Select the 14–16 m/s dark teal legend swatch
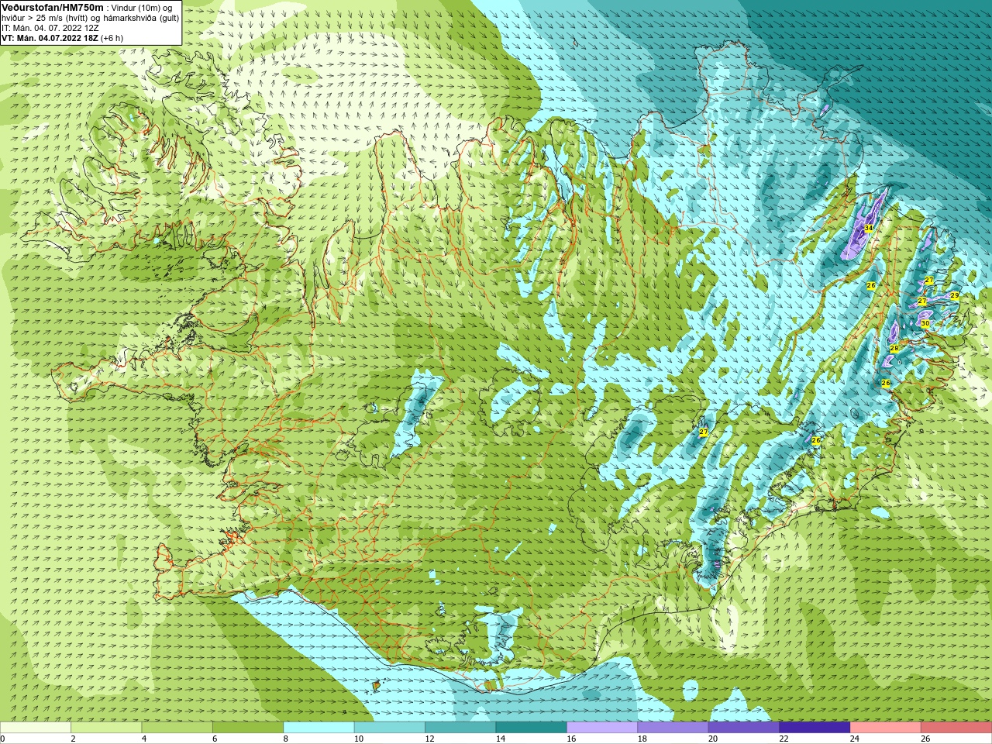The image size is (992, 744). (x=531, y=728)
